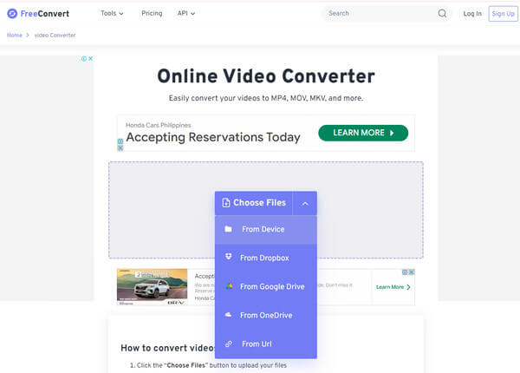Click the Google Drive icon in the menu

(229, 286)
